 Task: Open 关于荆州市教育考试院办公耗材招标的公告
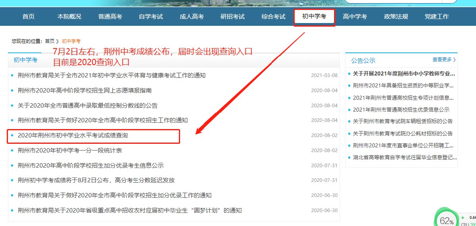click(x=403, y=133)
